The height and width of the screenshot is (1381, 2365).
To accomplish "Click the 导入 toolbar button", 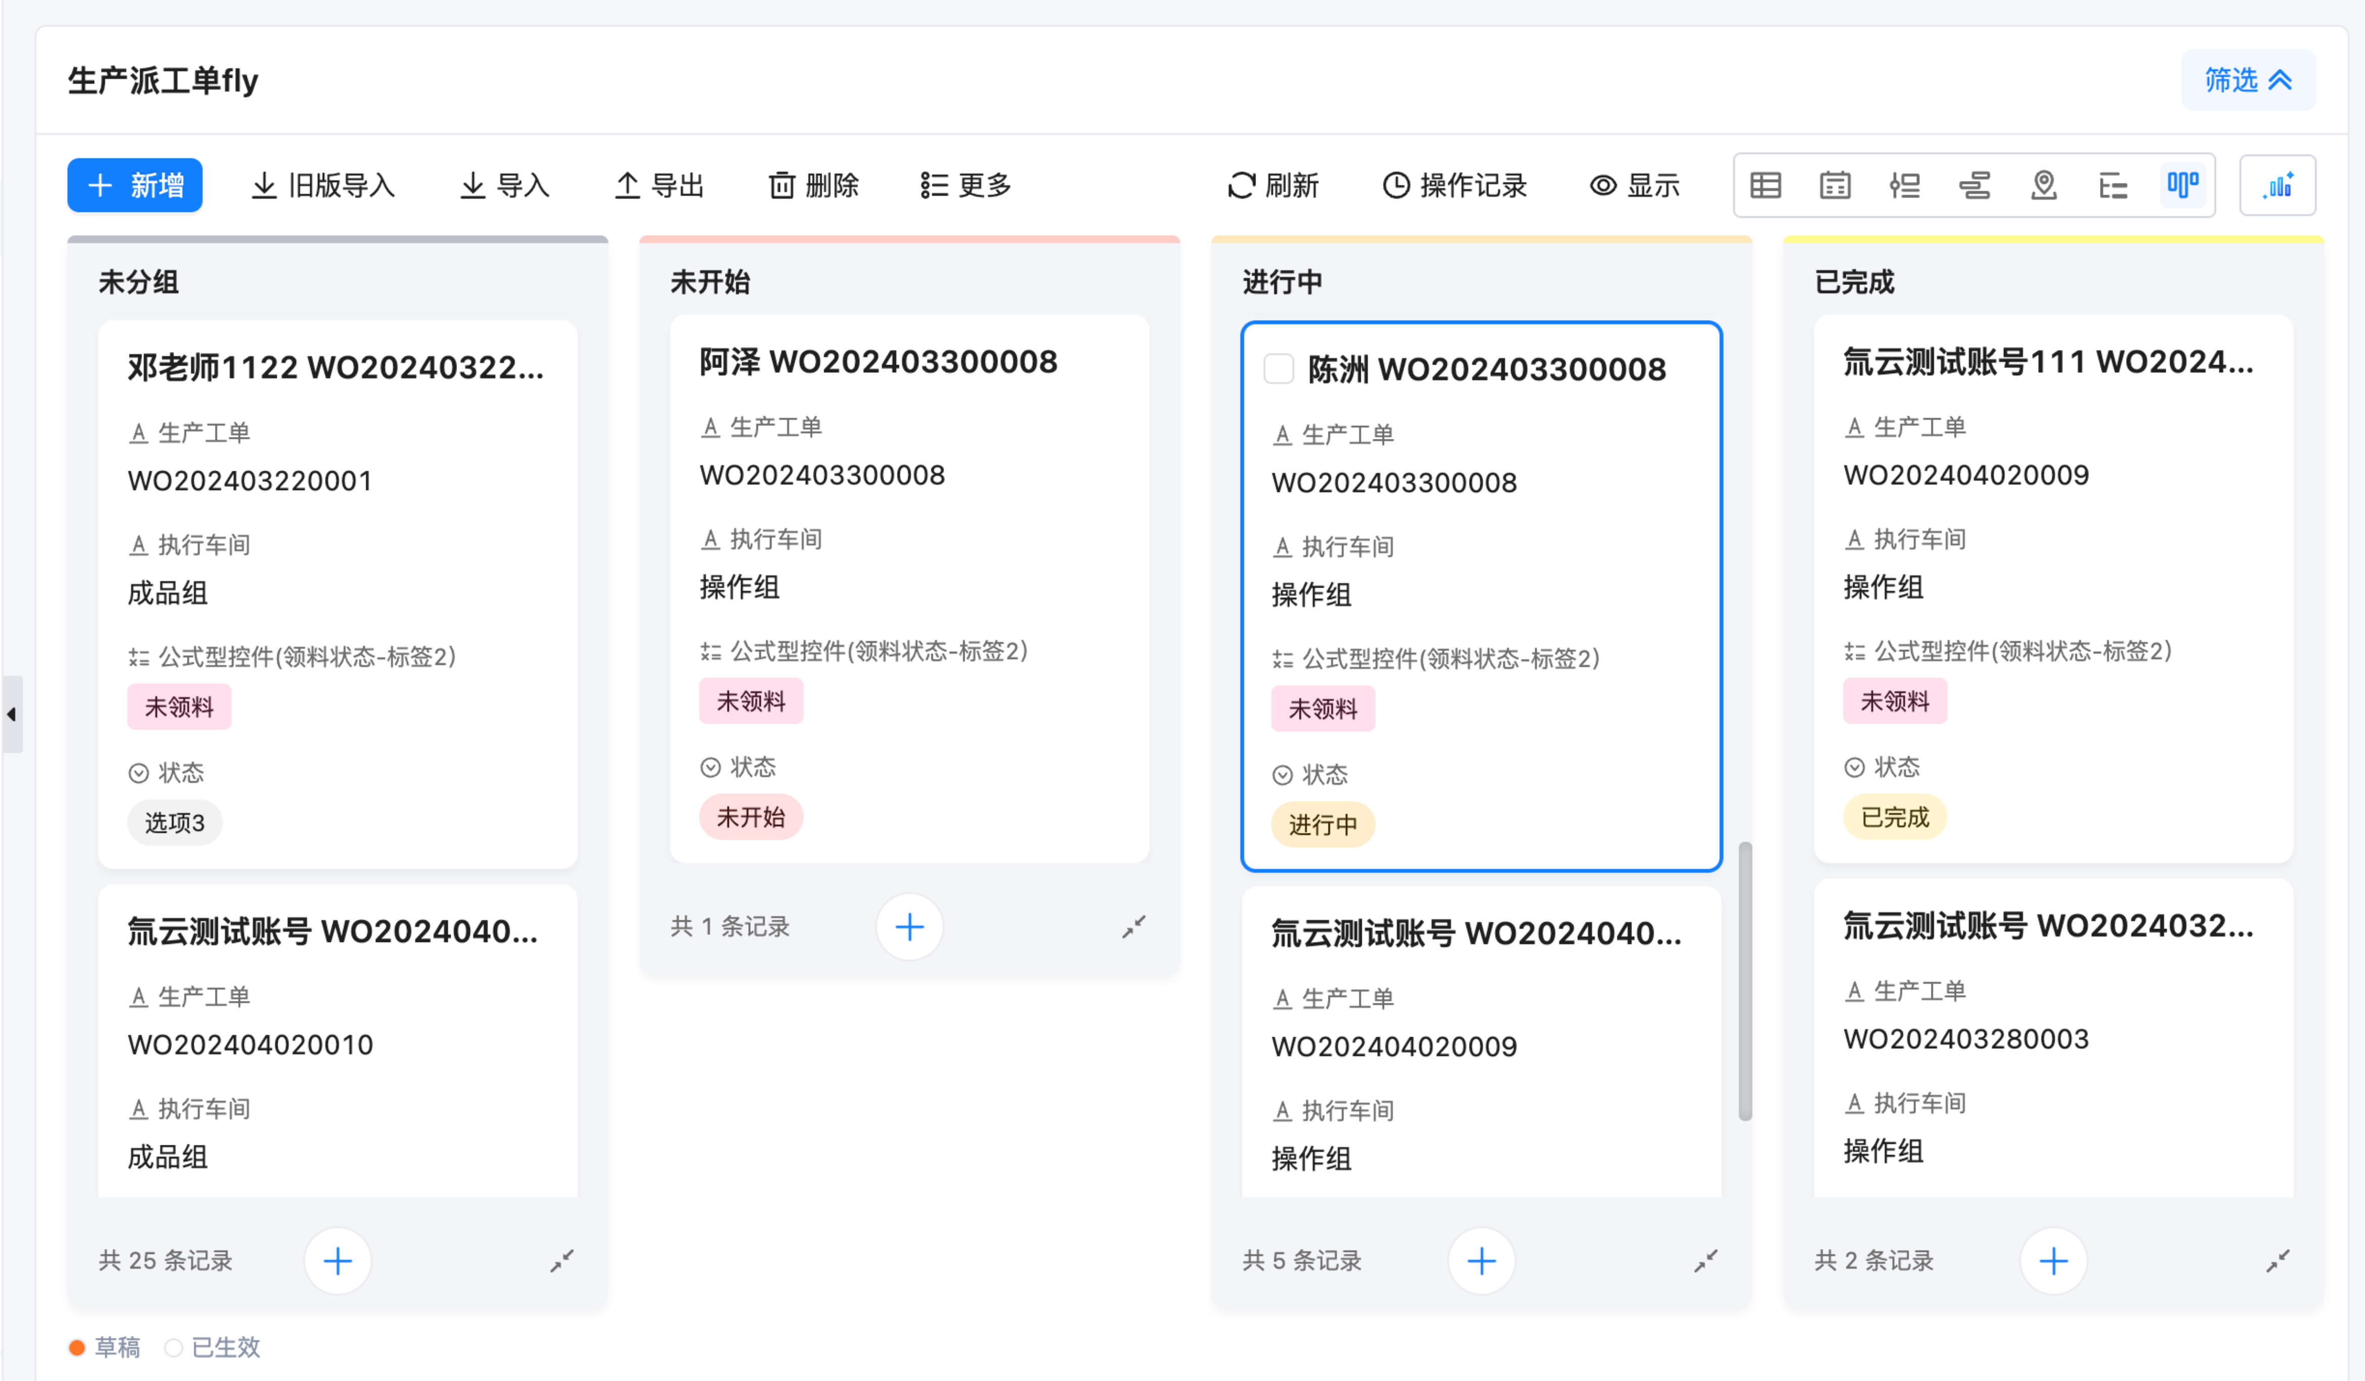I will tap(505, 185).
